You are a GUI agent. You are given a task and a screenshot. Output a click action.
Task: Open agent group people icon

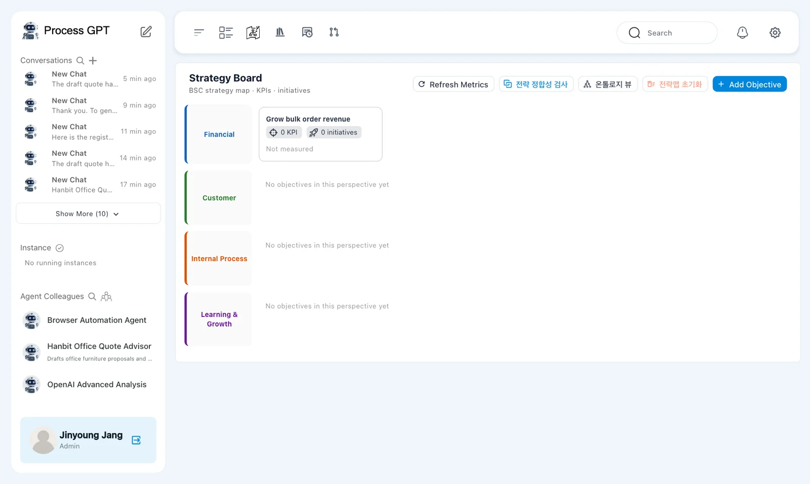(106, 296)
